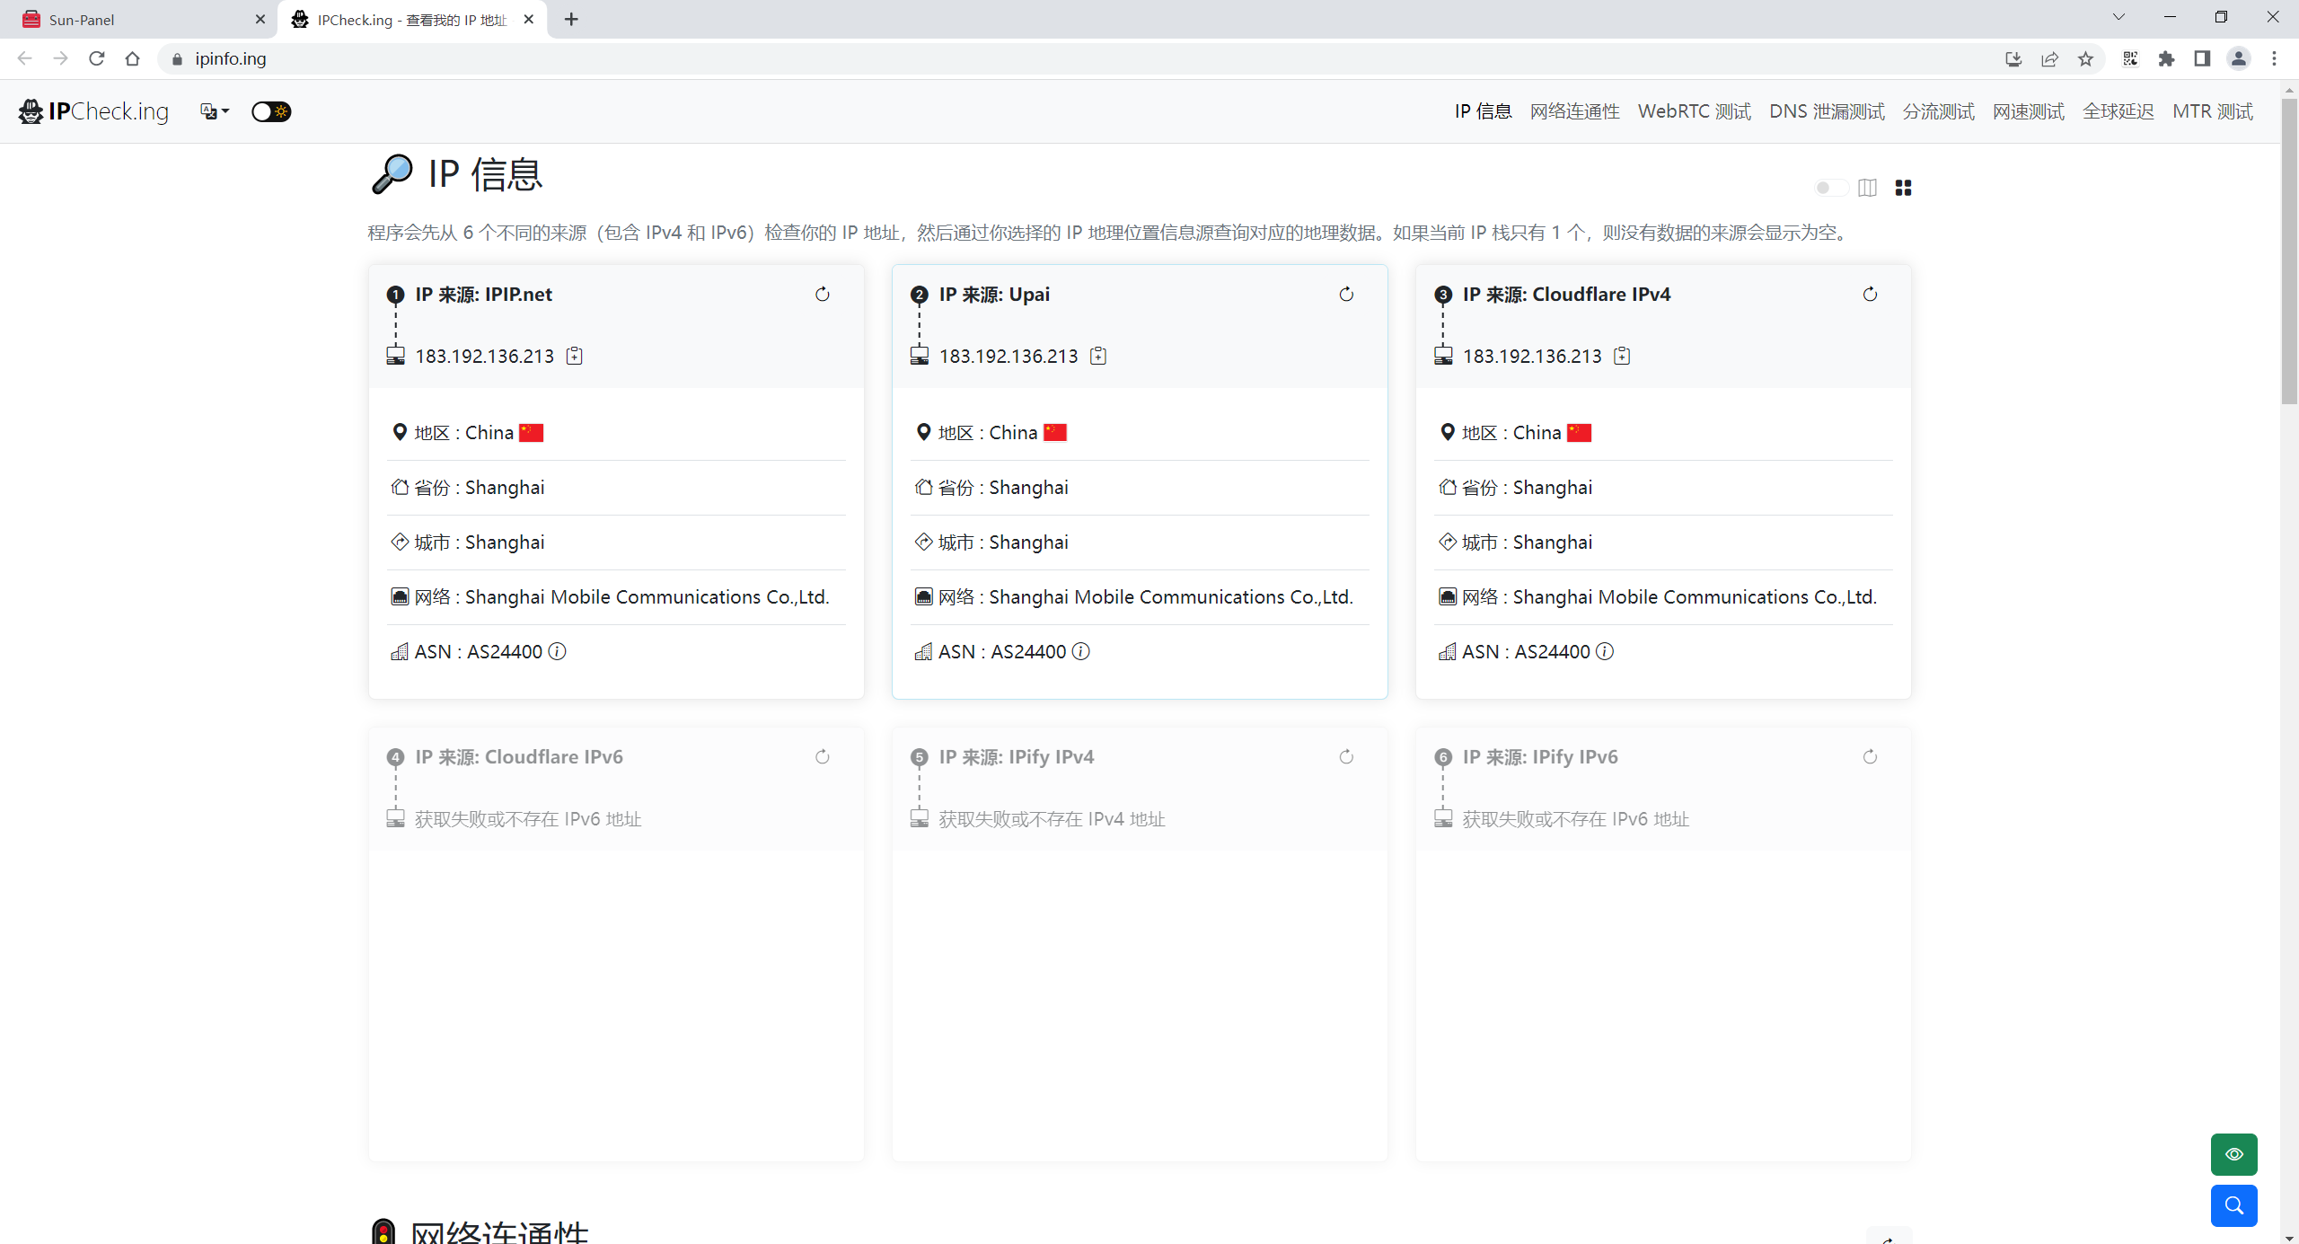The height and width of the screenshot is (1244, 2299).
Task: Copy the IP address in Cloudflare IPv4 card
Action: 1622,356
